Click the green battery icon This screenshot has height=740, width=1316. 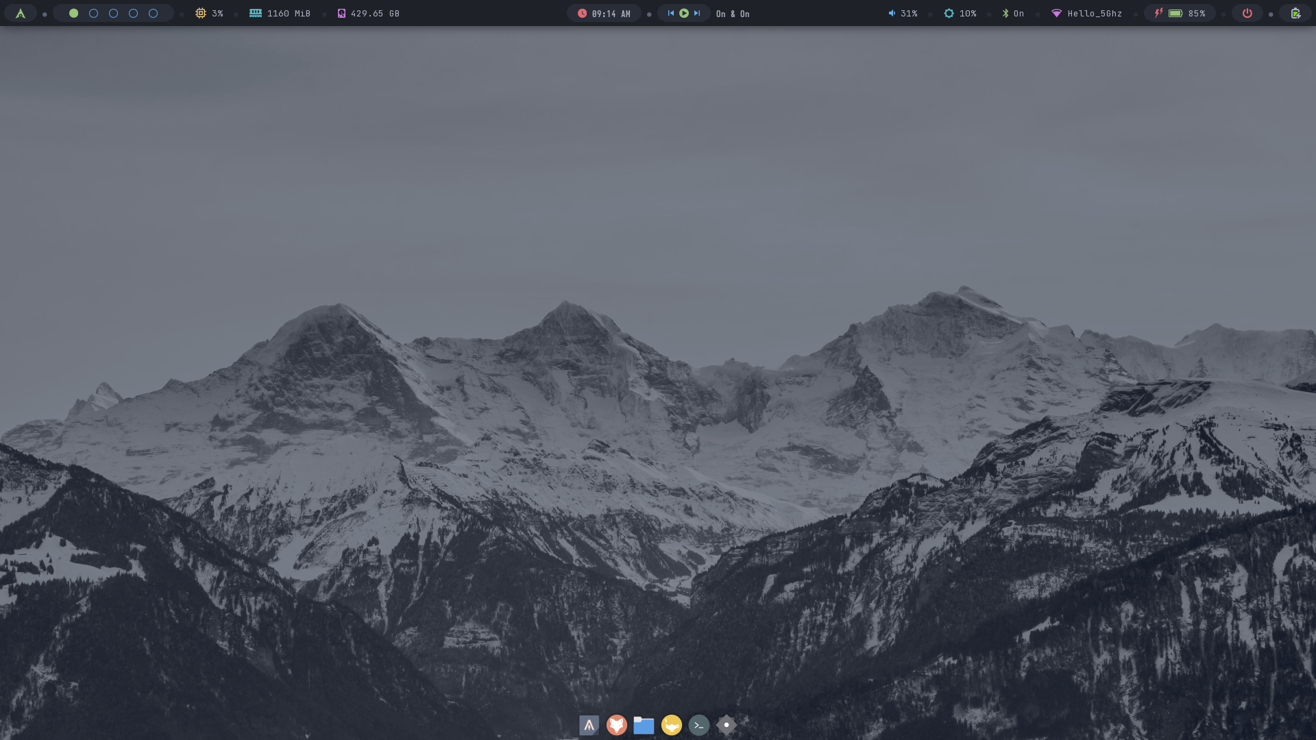pos(1175,13)
